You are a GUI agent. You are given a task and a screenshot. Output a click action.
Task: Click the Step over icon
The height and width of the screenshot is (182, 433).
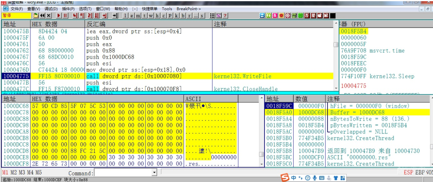pyautogui.click(x=82, y=16)
